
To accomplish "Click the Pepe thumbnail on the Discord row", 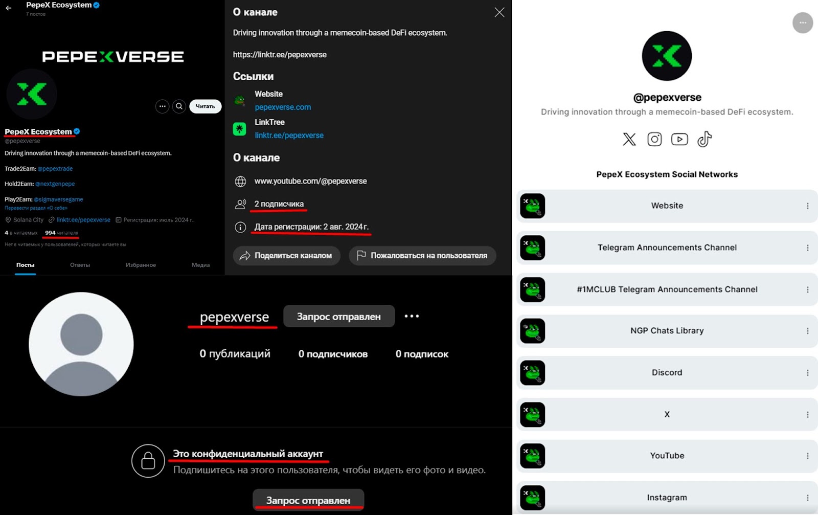I will pos(532,373).
